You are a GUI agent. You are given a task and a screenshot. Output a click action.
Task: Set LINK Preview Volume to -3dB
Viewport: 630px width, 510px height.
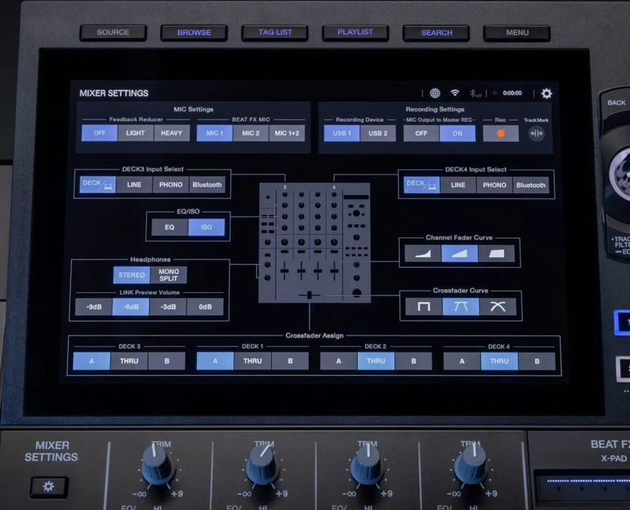coord(168,307)
